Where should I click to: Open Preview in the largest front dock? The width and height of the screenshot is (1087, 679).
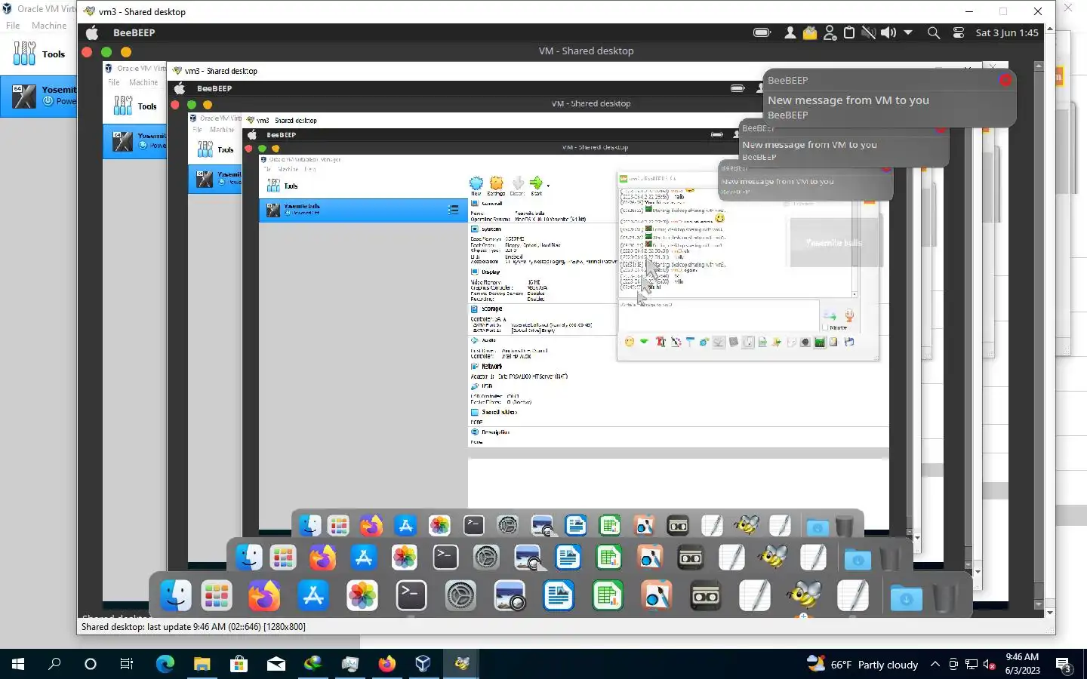tap(510, 596)
